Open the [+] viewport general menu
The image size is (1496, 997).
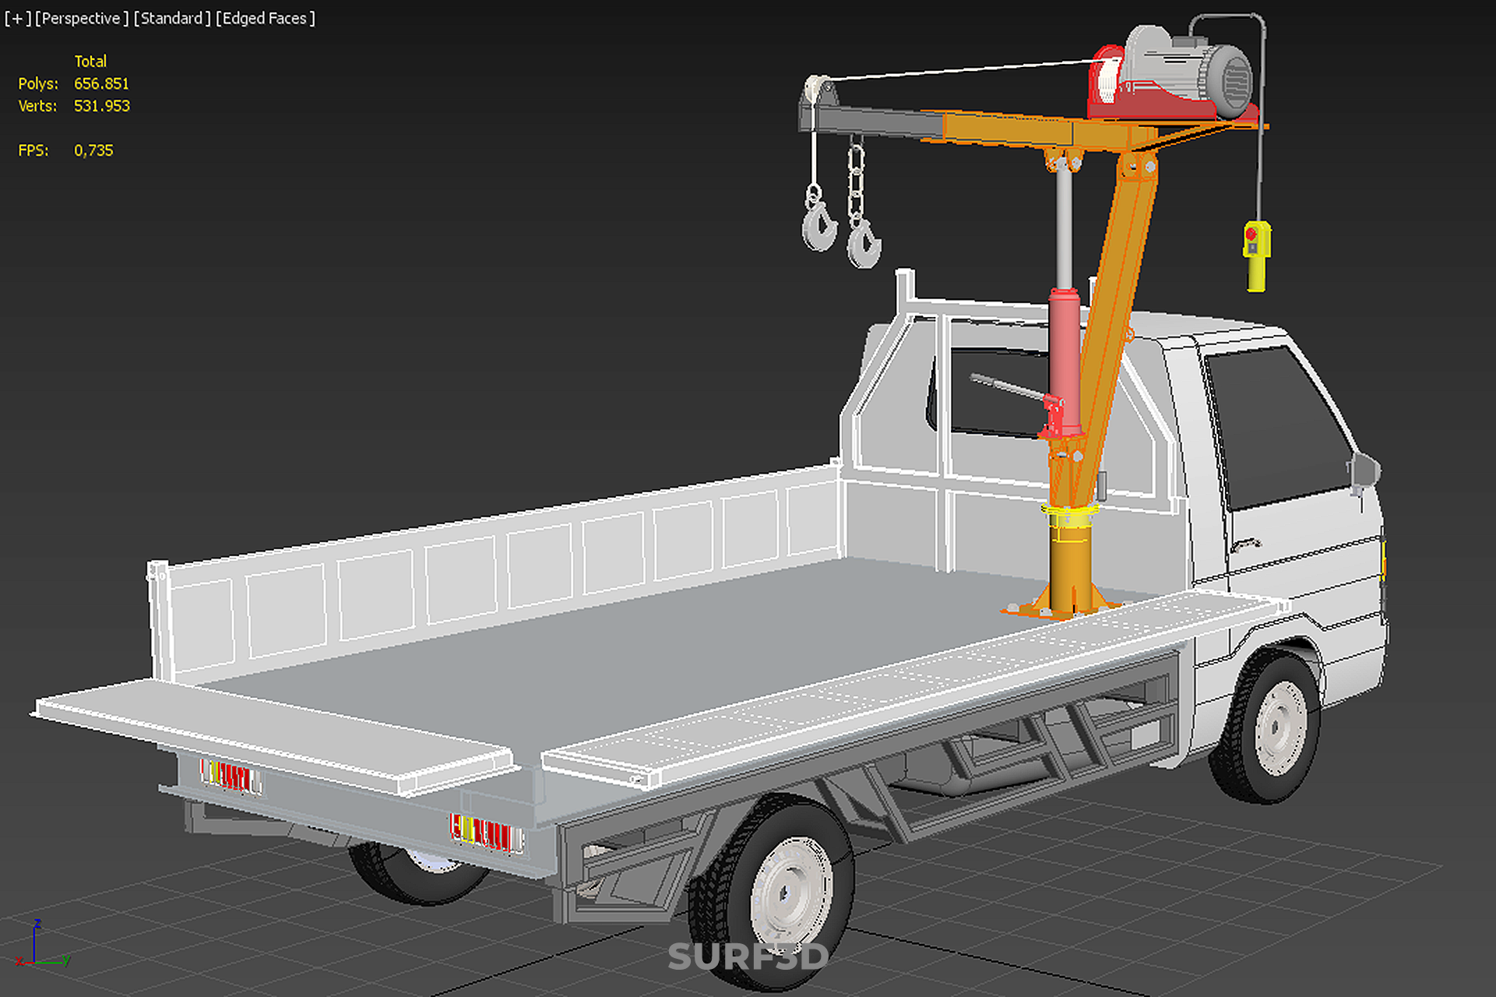pos(17,18)
